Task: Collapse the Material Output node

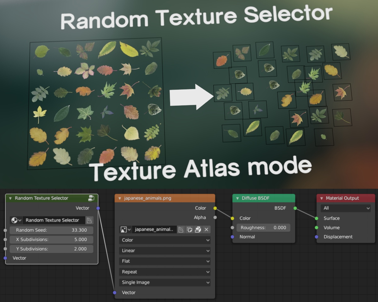Action: tap(321, 198)
